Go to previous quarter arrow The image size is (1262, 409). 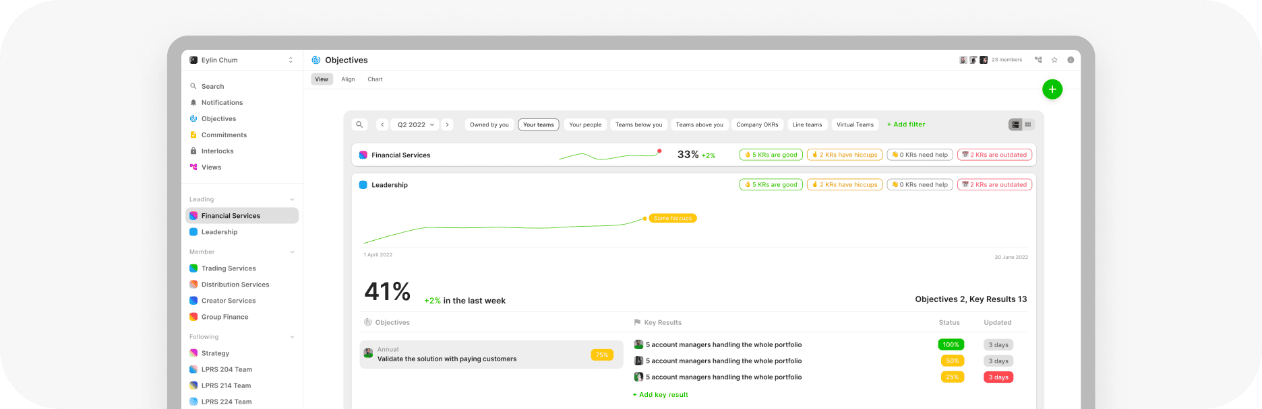pyautogui.click(x=382, y=124)
